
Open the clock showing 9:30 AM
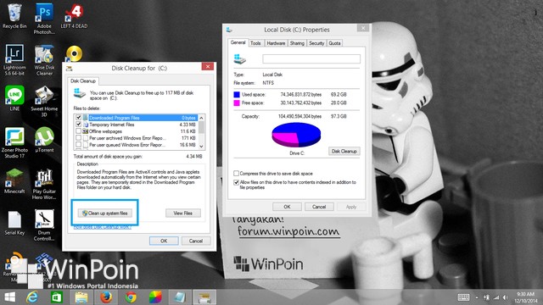pyautogui.click(x=525, y=297)
